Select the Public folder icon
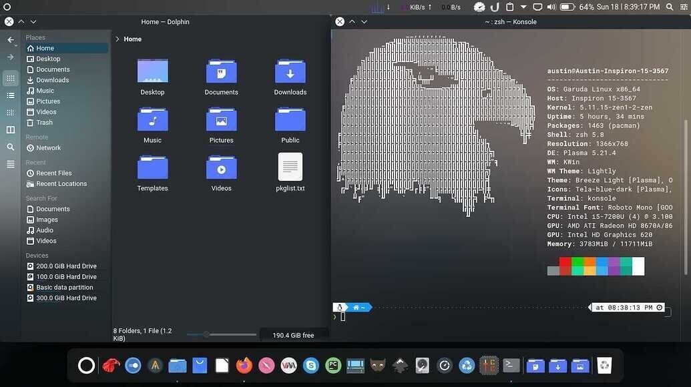This screenshot has width=691, height=387. (x=290, y=119)
